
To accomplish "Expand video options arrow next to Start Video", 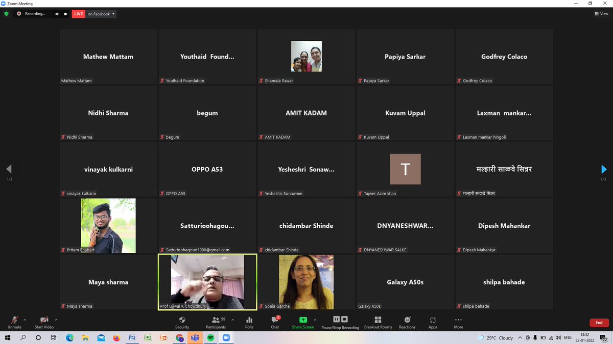I will [x=56, y=320].
